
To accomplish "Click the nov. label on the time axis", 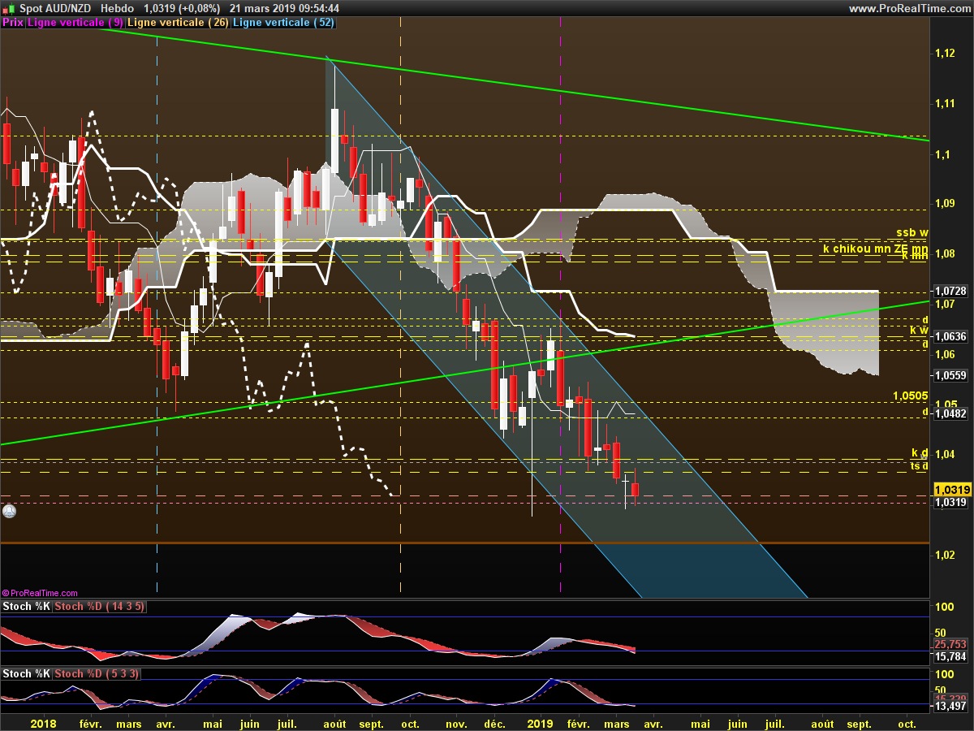I will tap(456, 723).
